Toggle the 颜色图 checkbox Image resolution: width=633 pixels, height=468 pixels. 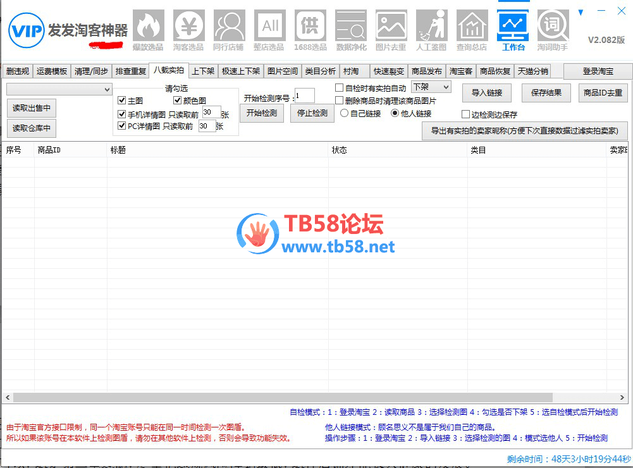tap(177, 100)
